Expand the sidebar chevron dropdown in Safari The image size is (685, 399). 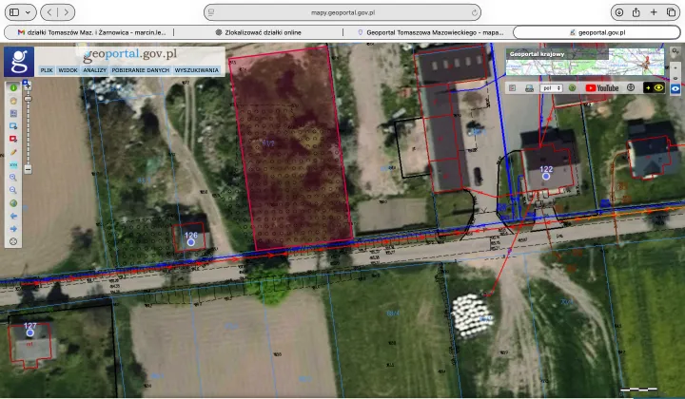pyautogui.click(x=29, y=12)
